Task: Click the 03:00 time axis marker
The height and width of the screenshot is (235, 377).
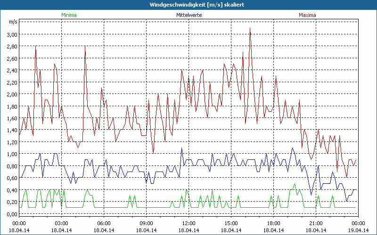Action: (x=61, y=223)
